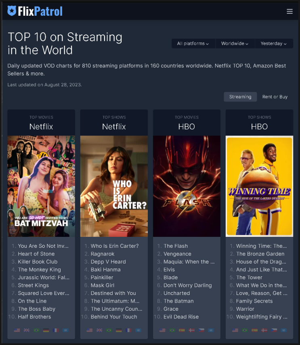Image resolution: width=300 pixels, height=345 pixels.
Task: Expand the Yesterday date dropdown
Action: pyautogui.click(x=274, y=44)
